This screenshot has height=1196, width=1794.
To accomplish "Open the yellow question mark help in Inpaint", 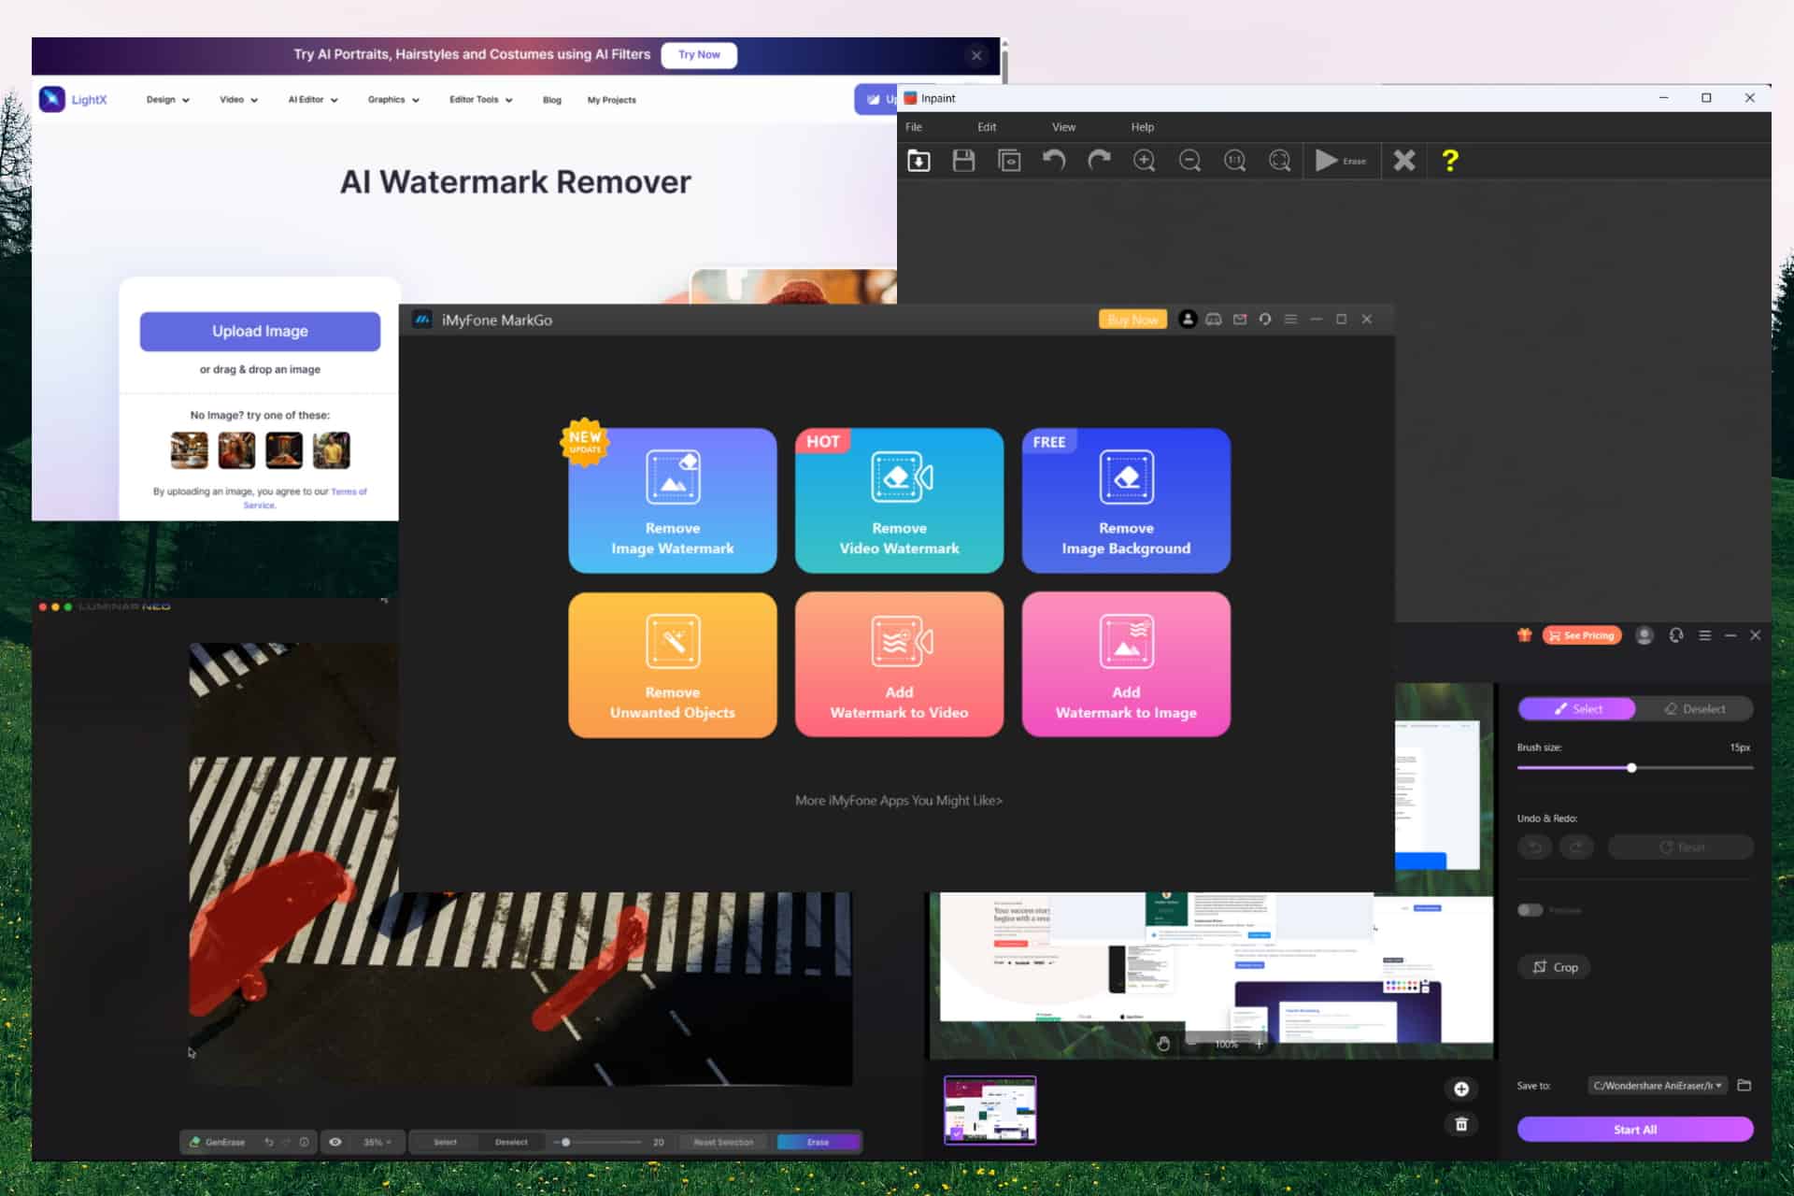I will coord(1449,161).
